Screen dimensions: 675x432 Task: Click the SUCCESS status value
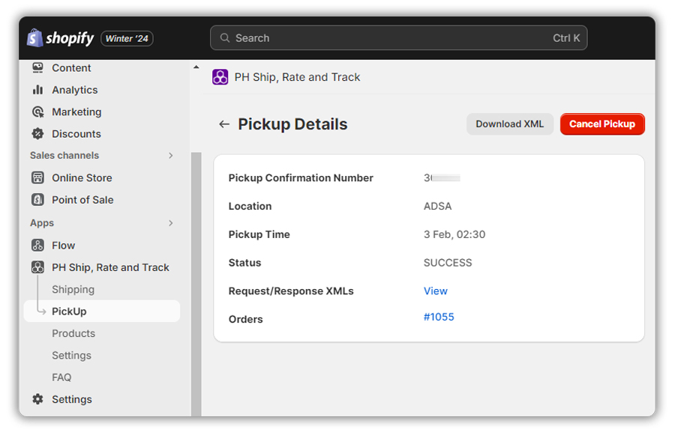[x=448, y=262]
